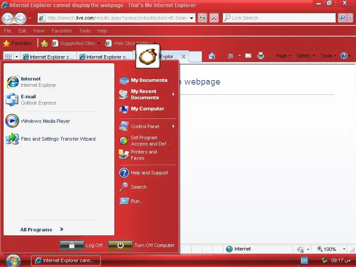Open command bar Tools dropdown
The height and width of the screenshot is (267, 356).
pyautogui.click(x=328, y=56)
